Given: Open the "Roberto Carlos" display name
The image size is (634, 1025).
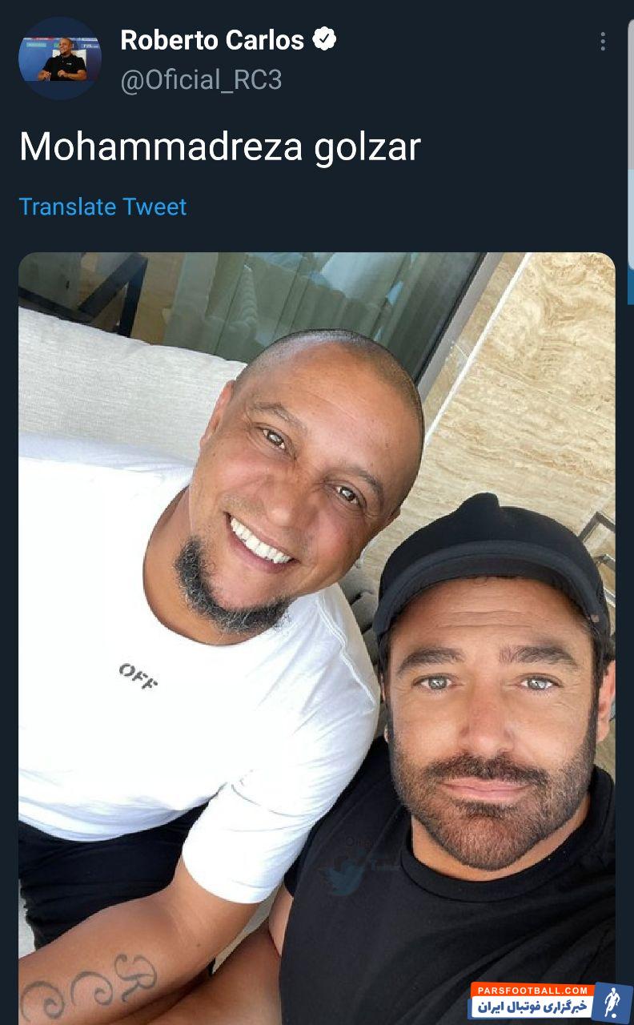Looking at the screenshot, I should tap(212, 40).
